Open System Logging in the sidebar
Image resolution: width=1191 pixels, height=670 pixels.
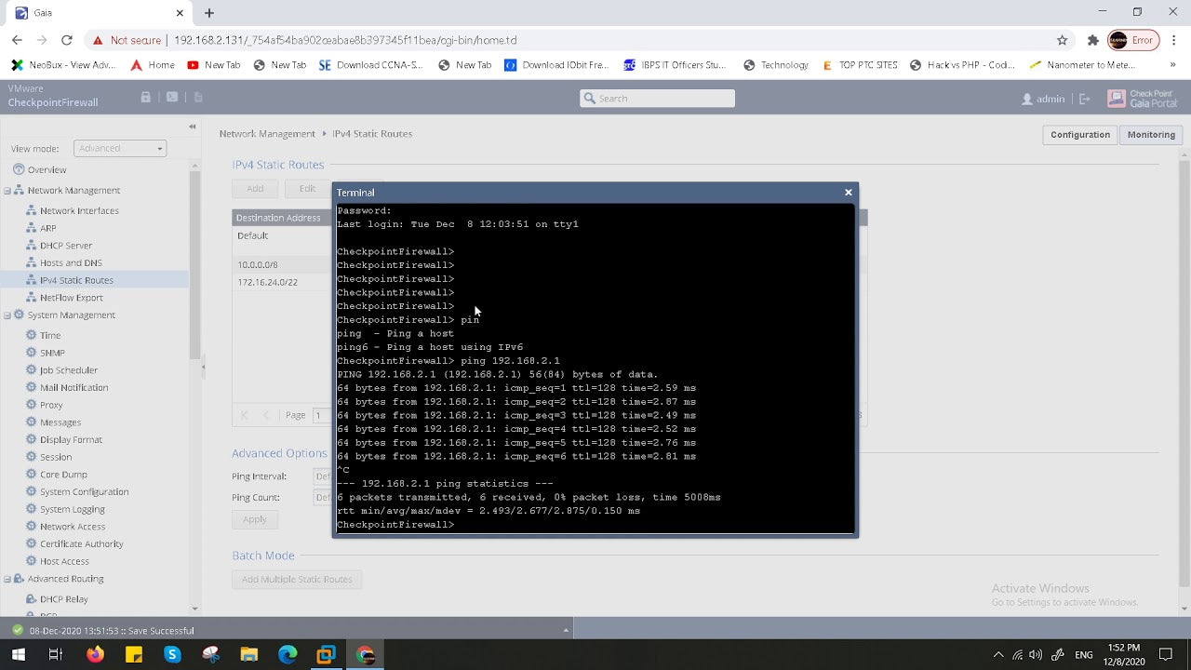(73, 509)
